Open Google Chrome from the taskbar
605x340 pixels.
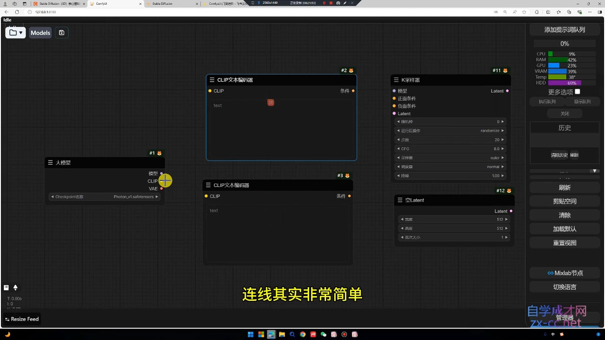(x=302, y=334)
